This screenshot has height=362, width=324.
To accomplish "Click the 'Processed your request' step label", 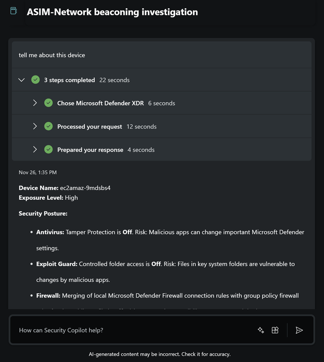I will coord(89,127).
